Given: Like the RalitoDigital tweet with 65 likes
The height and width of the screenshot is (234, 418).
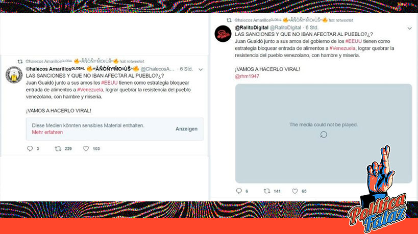Looking at the screenshot, I should (x=295, y=191).
